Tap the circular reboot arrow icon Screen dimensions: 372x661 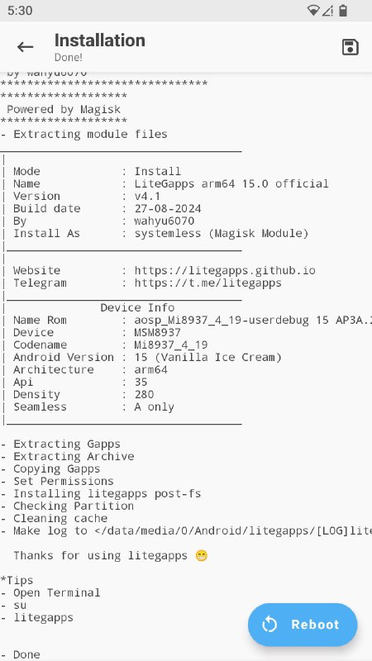coord(269,625)
